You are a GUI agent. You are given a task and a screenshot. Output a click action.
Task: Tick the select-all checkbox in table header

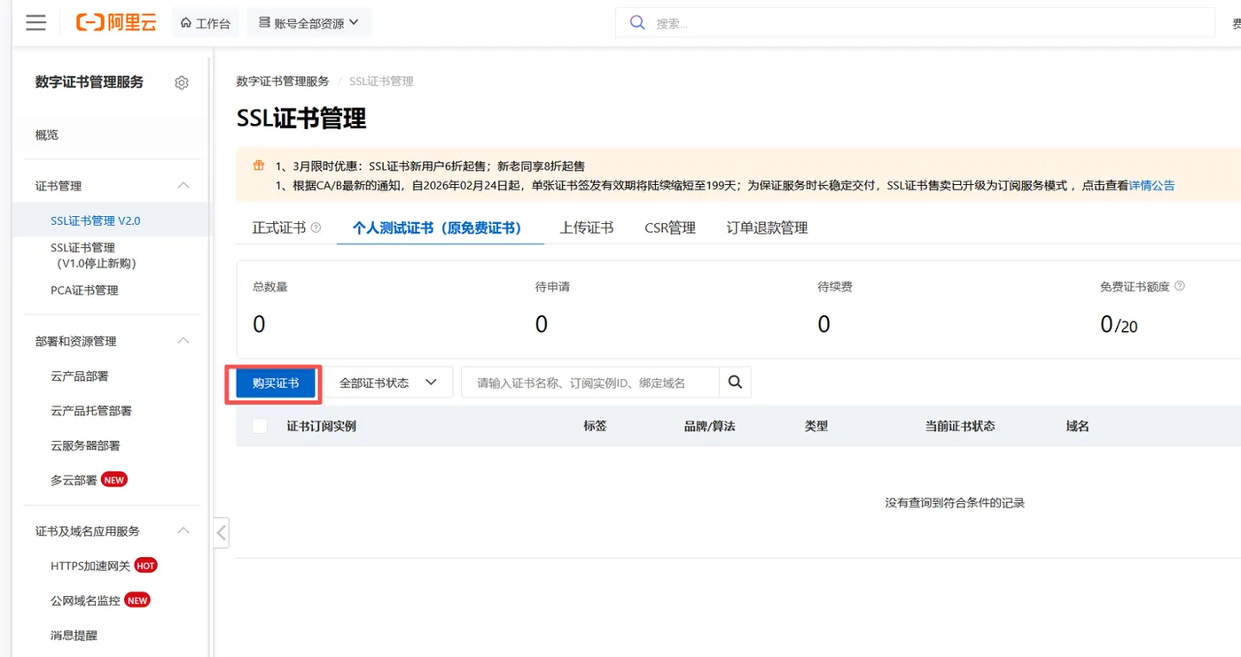260,426
